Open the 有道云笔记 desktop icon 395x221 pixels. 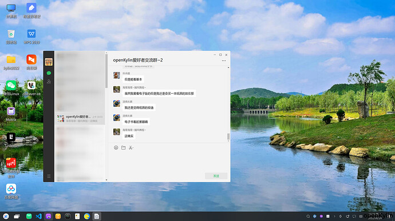tap(31, 11)
